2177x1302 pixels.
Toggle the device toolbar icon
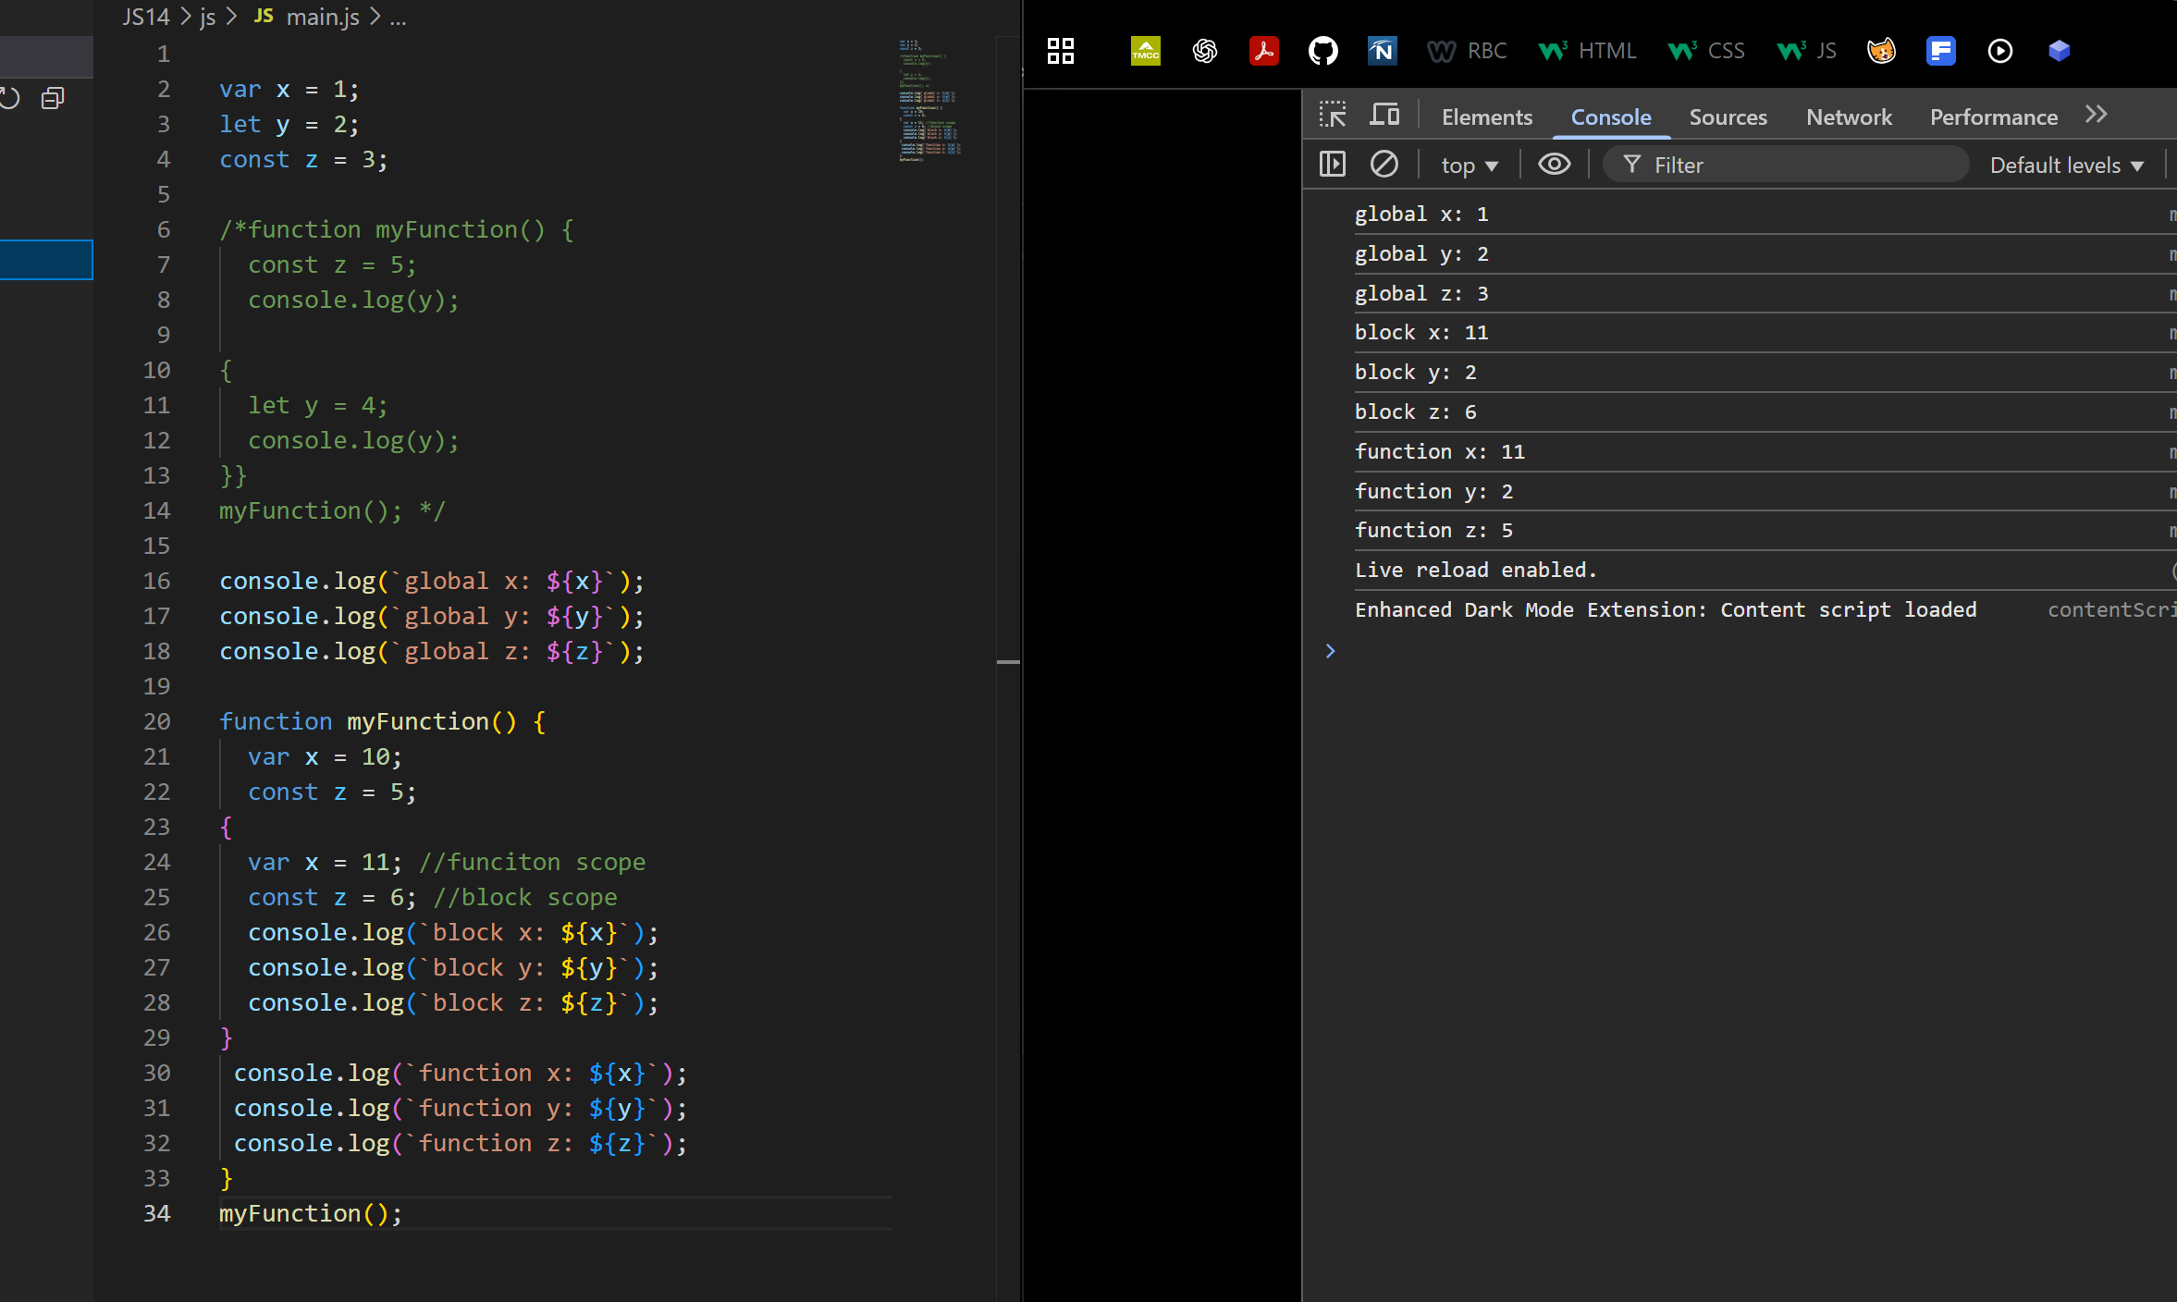tap(1384, 116)
